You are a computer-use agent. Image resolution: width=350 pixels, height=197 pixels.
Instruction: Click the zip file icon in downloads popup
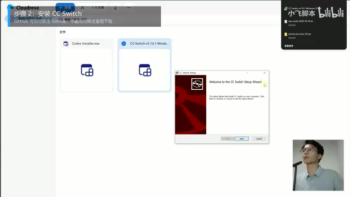click(285, 34)
